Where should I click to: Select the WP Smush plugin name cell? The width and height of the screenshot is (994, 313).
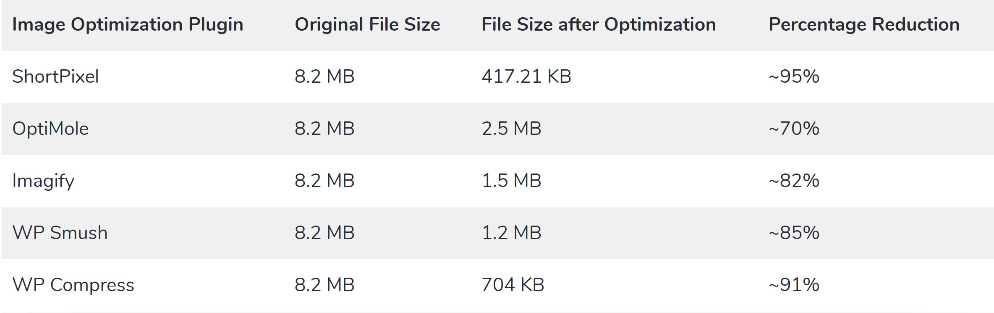pyautogui.click(x=60, y=233)
